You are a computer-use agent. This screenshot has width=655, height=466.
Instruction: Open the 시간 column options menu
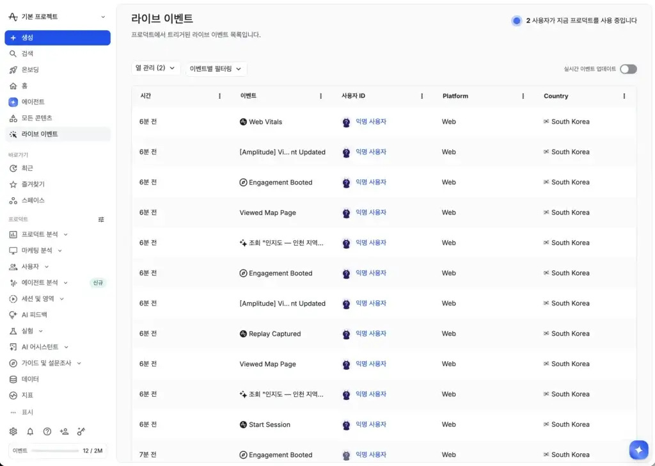coord(220,96)
